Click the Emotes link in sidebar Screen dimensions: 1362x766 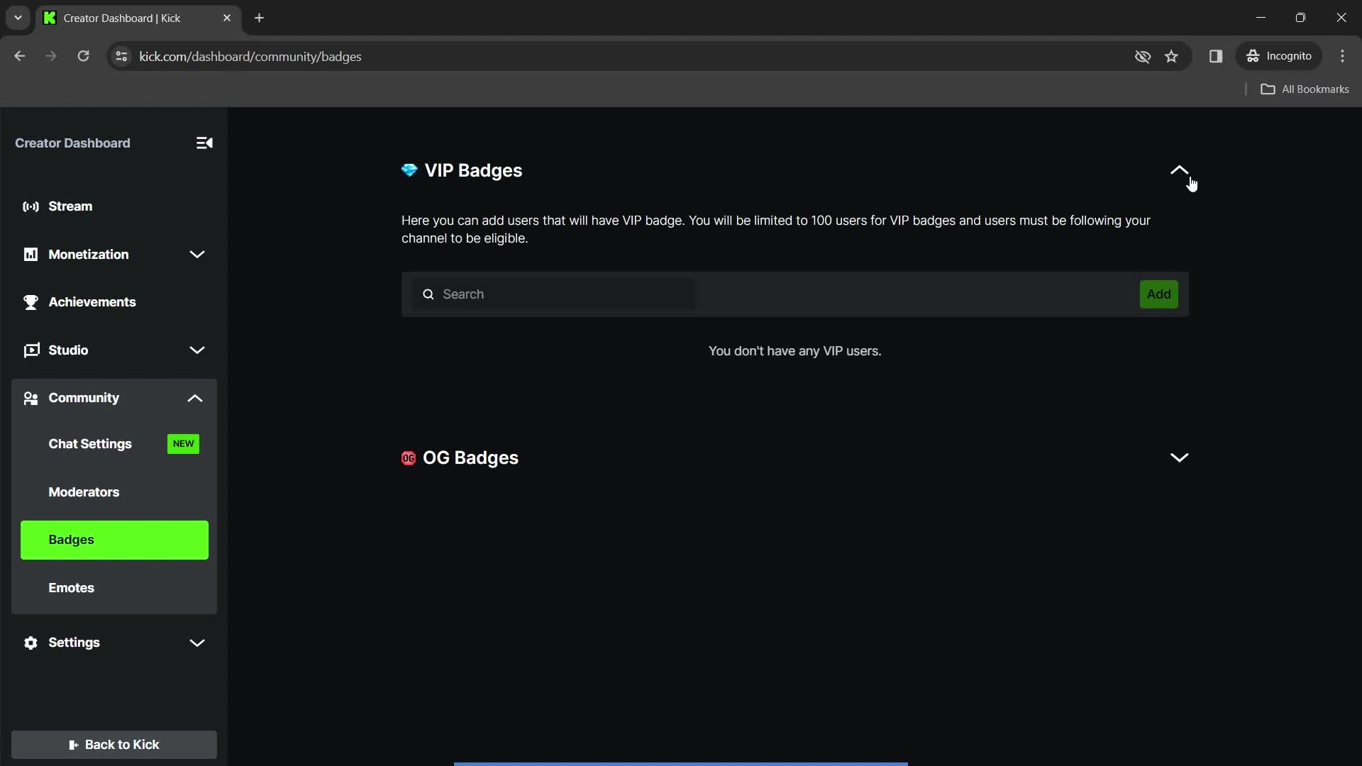[71, 587]
